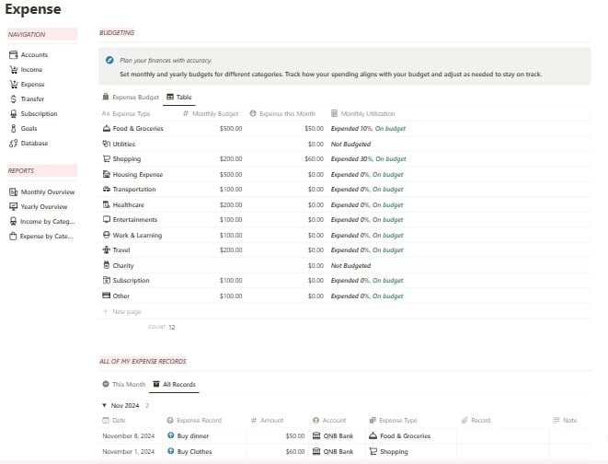Click the Healthcare category icon

point(107,204)
